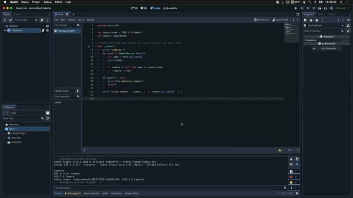Open Online Docs link
The height and width of the screenshot is (198, 353).
click(261, 20)
